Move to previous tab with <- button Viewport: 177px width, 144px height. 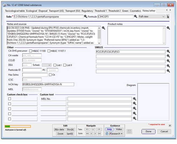[87, 129]
